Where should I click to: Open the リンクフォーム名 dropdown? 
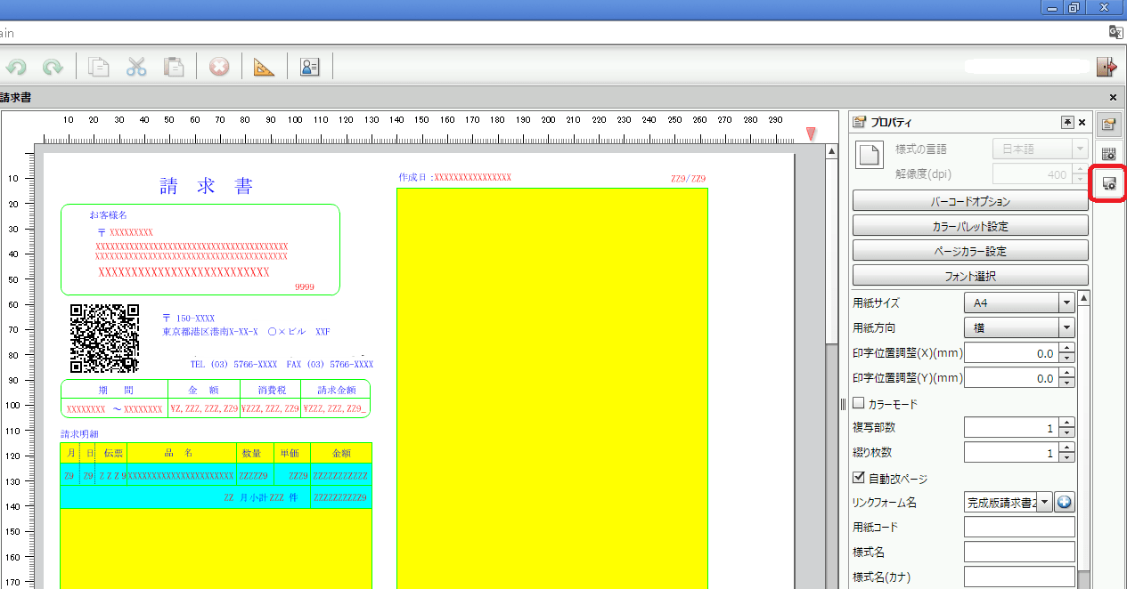1044,503
